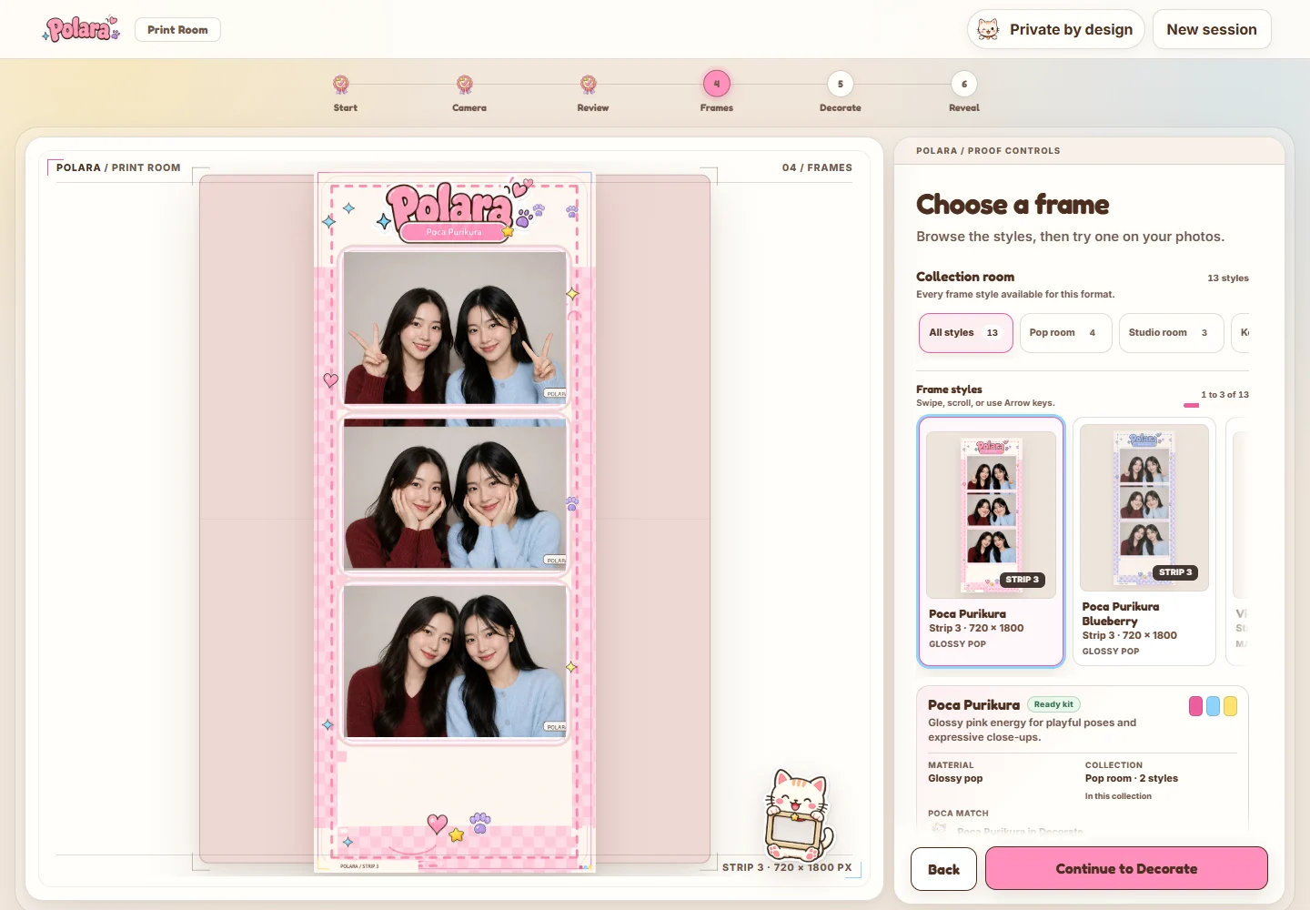This screenshot has height=910, width=1310.
Task: Switch to Pop room tab
Action: pos(1065,333)
